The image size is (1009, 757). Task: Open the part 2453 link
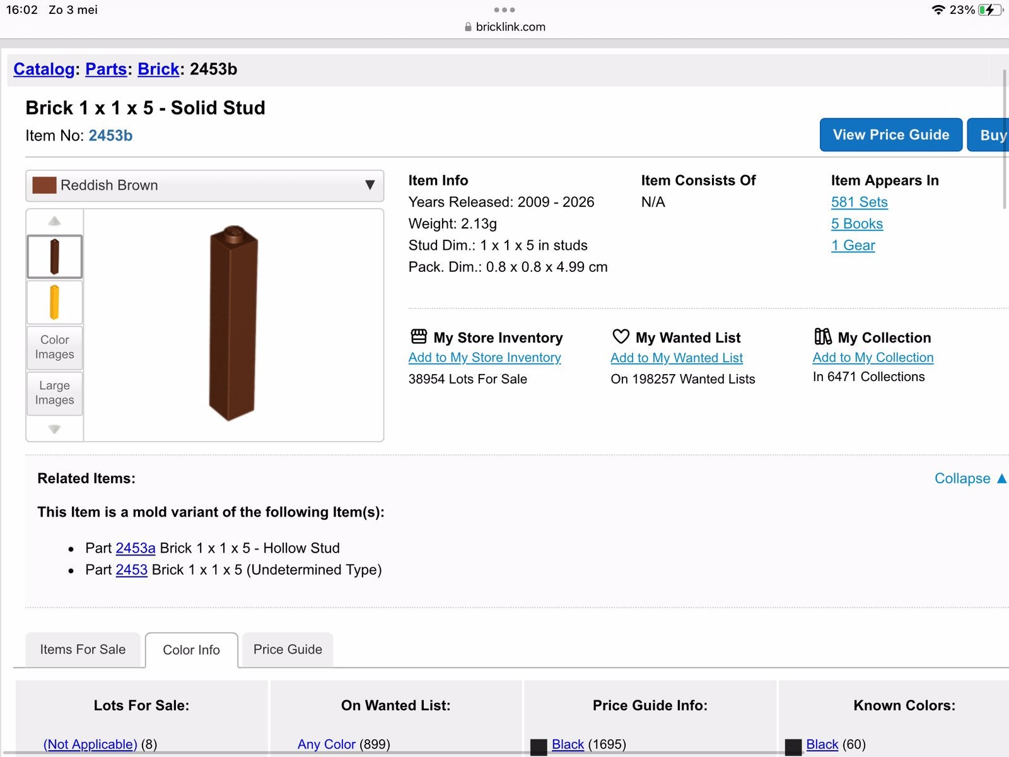pos(132,570)
